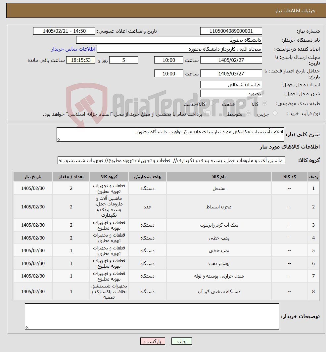Click the گروه کالا column header
The image size is (326, 352).
click(109, 177)
